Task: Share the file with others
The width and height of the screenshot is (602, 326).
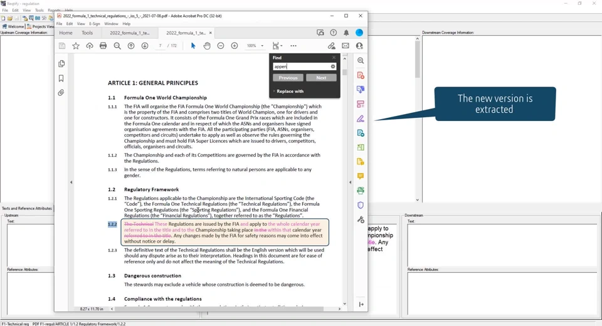Action: [x=359, y=46]
